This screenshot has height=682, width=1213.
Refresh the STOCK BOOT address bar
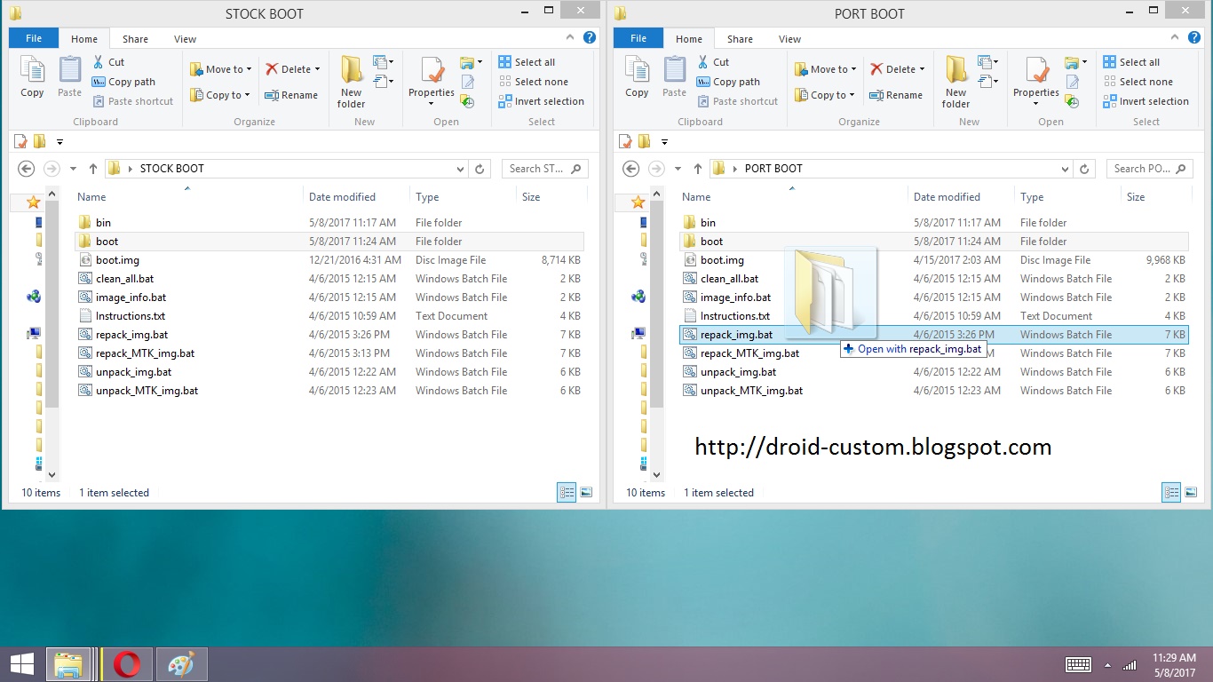[480, 169]
